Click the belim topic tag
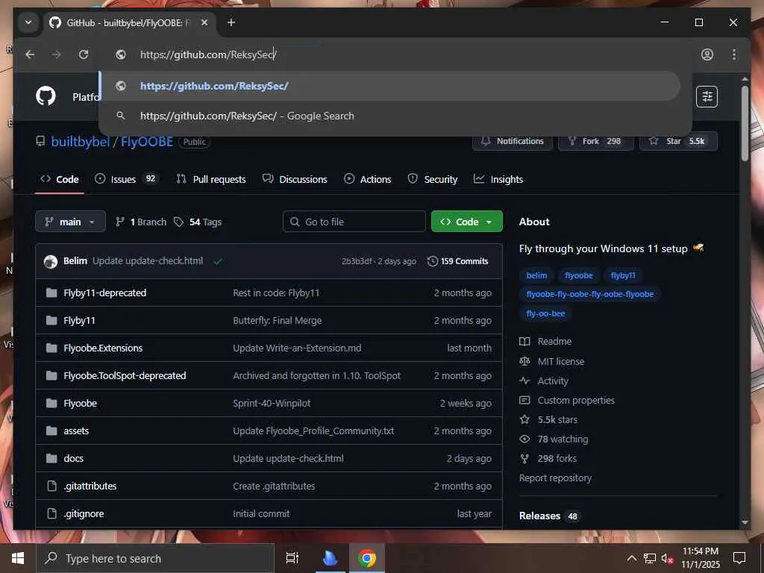Viewport: 764px width, 573px height. pyautogui.click(x=536, y=275)
